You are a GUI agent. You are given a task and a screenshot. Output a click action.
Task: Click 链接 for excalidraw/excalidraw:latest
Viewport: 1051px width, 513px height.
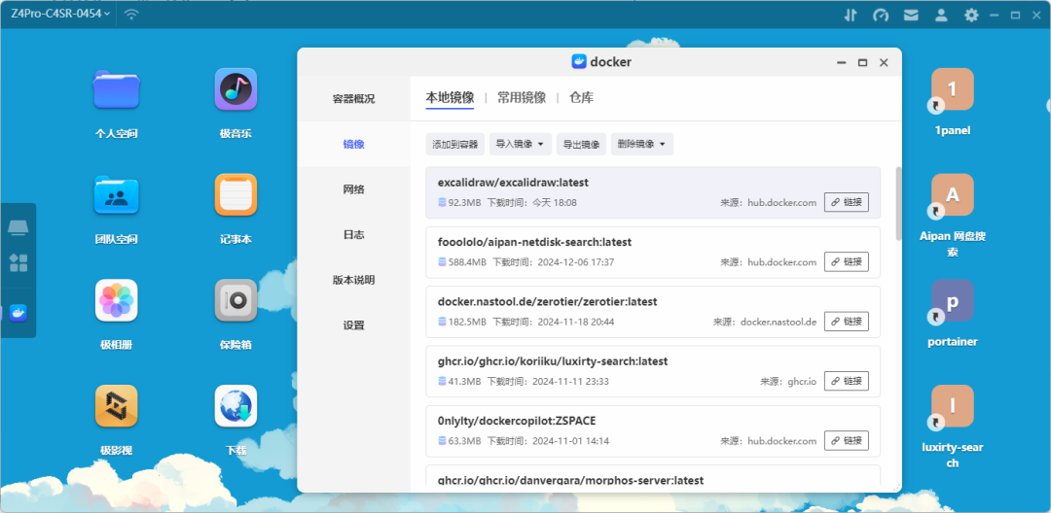[847, 202]
